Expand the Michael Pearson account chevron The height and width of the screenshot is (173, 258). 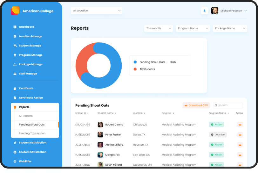(246, 11)
